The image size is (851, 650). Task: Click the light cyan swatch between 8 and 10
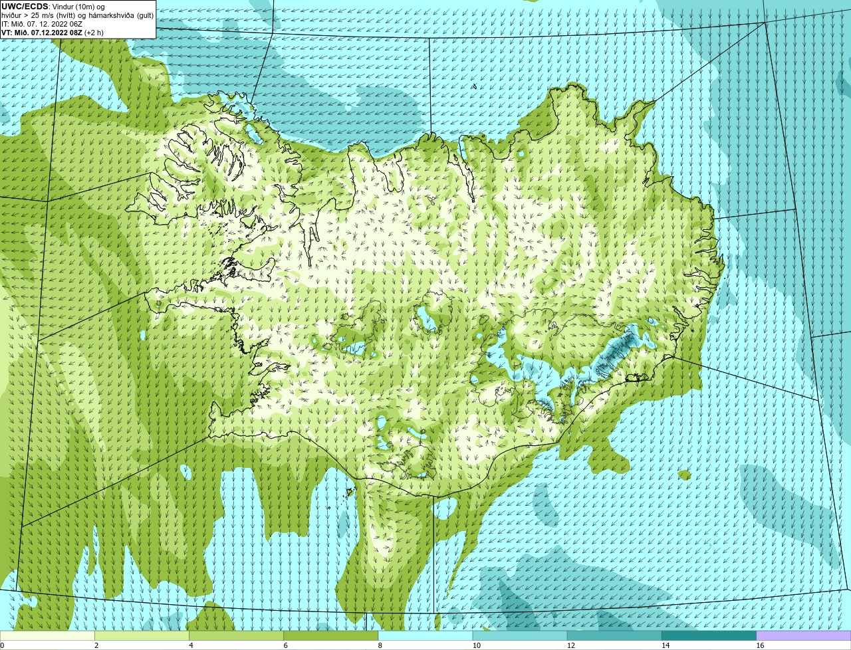425,636
